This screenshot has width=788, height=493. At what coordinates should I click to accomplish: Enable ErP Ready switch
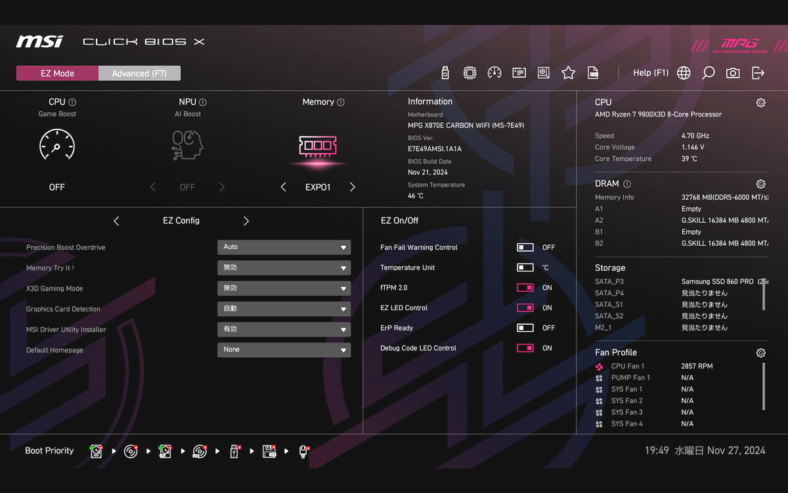pos(525,328)
